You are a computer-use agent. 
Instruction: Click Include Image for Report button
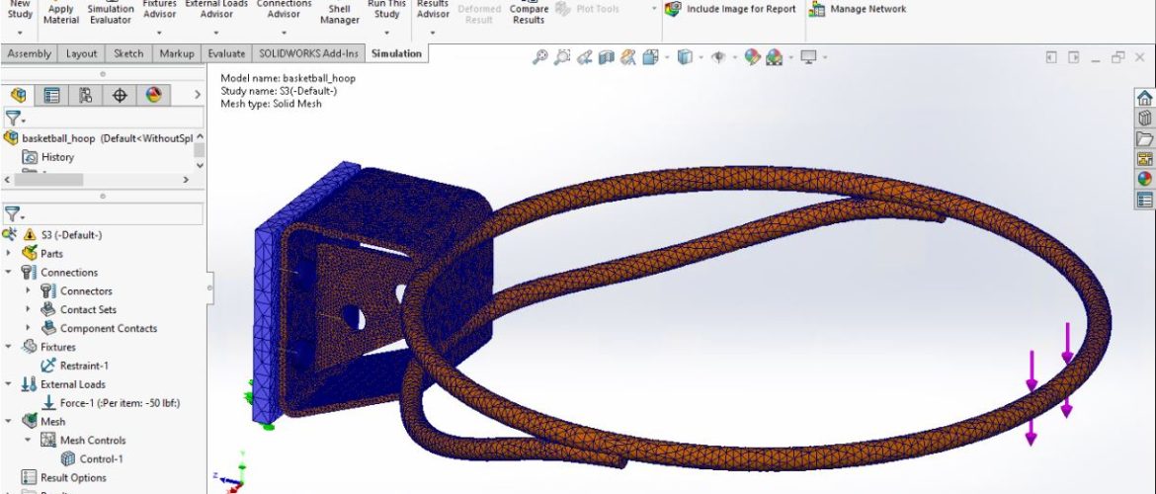tap(731, 10)
